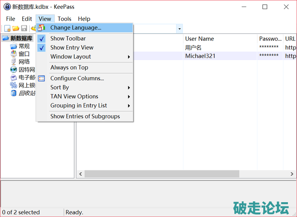Click the User Name column header
Viewport: 297px width, 217px height.
199,39
